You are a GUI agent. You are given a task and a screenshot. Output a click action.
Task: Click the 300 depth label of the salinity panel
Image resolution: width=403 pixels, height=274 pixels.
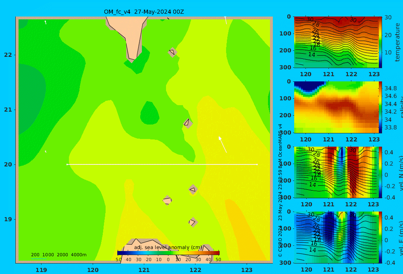coord(285,133)
